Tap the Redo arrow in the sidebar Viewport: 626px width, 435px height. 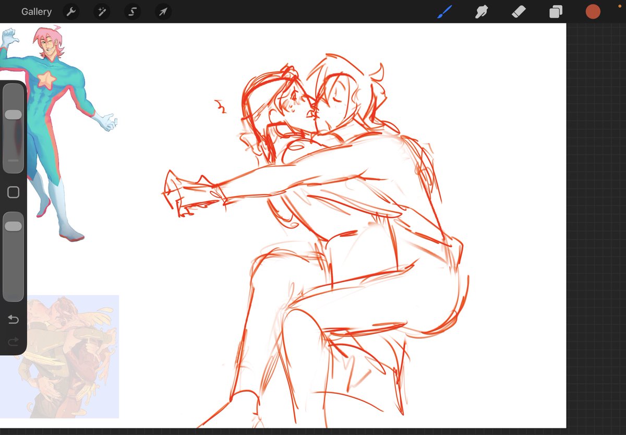coord(13,342)
